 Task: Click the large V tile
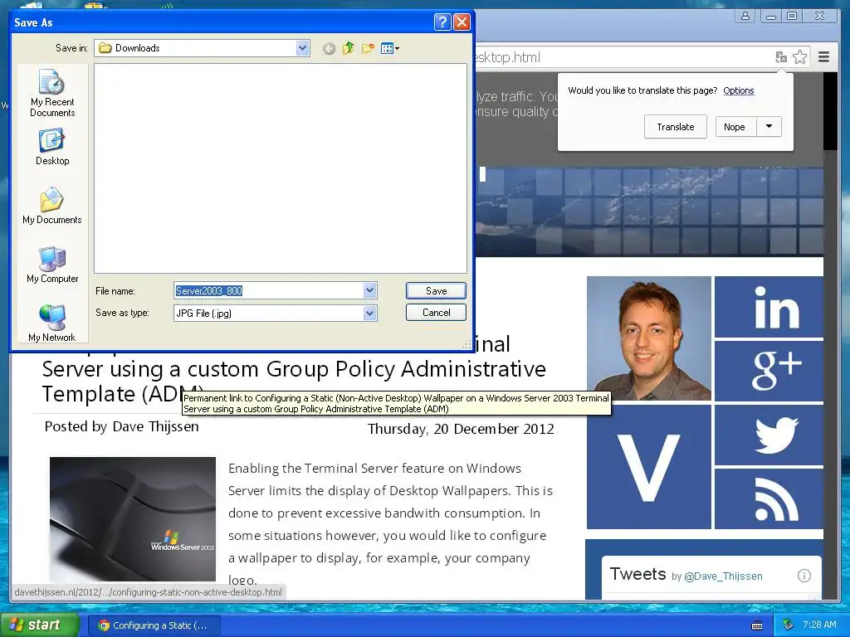click(649, 467)
